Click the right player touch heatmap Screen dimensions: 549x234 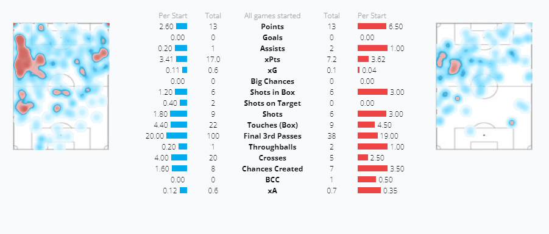(484, 86)
